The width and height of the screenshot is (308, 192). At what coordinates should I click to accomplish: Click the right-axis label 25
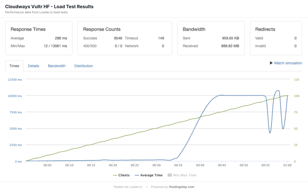pos(296,145)
